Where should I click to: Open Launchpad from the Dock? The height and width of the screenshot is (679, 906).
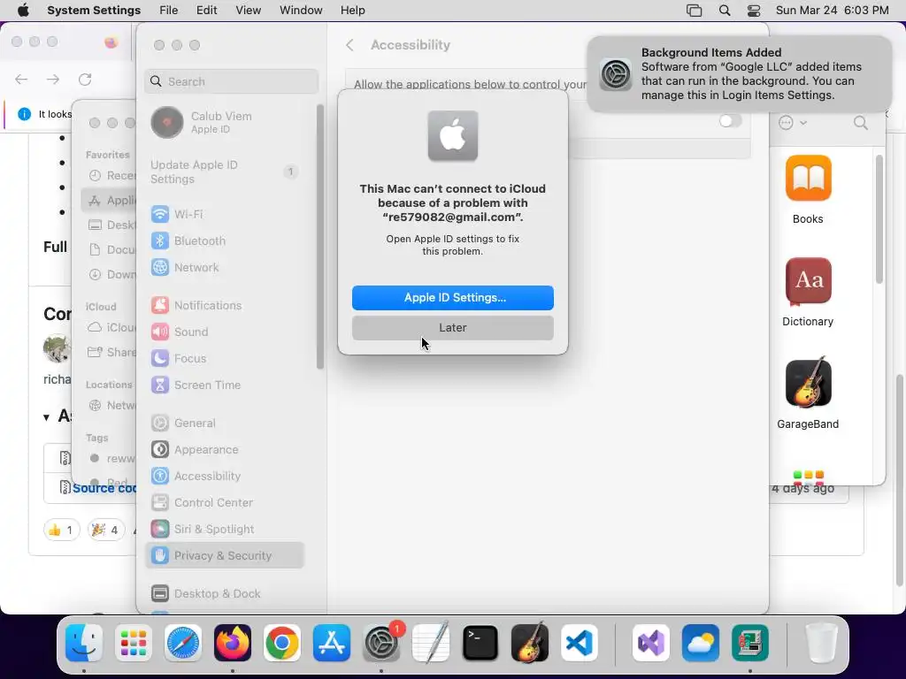tap(134, 643)
